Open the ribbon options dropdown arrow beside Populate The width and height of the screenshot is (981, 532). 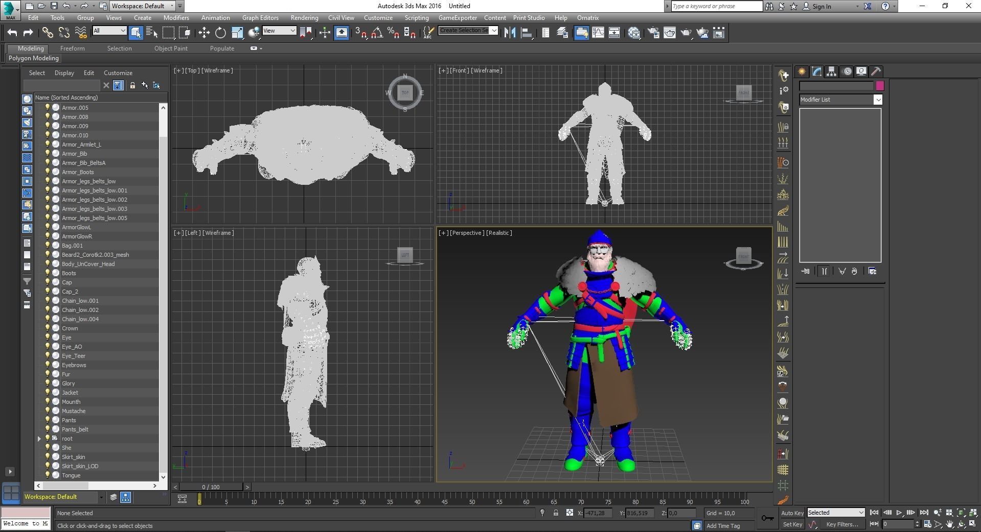(x=261, y=49)
